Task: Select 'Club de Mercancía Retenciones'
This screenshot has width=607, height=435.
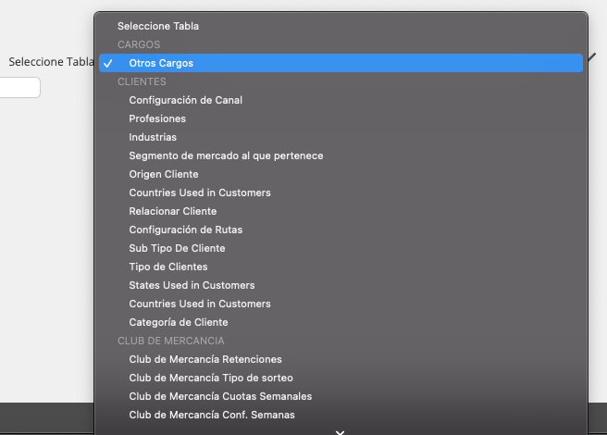Action: point(341,359)
